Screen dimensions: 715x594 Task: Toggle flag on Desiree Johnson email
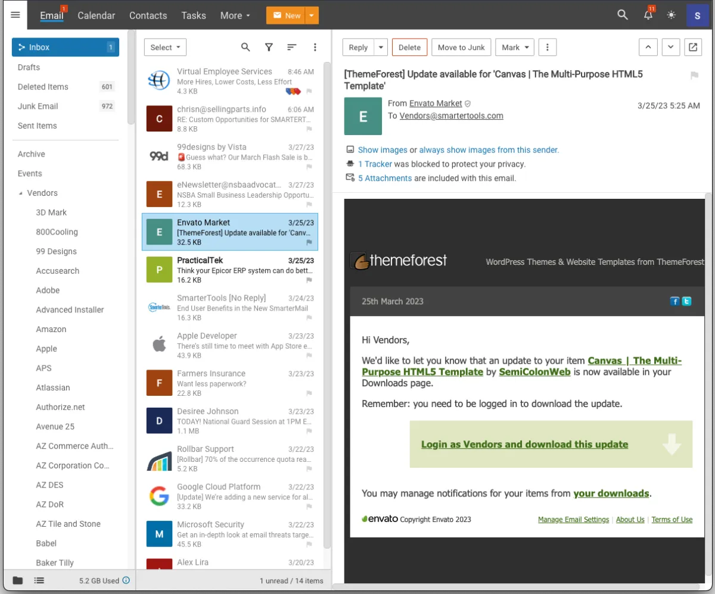[309, 432]
